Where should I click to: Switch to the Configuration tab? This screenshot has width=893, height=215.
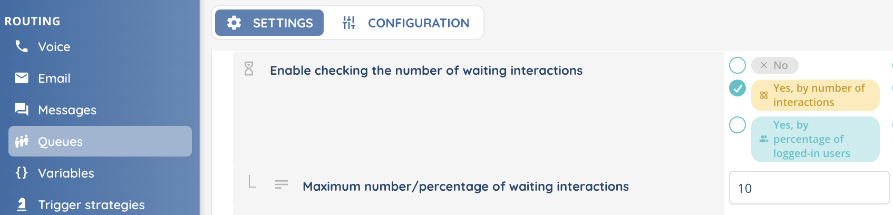pos(406,23)
